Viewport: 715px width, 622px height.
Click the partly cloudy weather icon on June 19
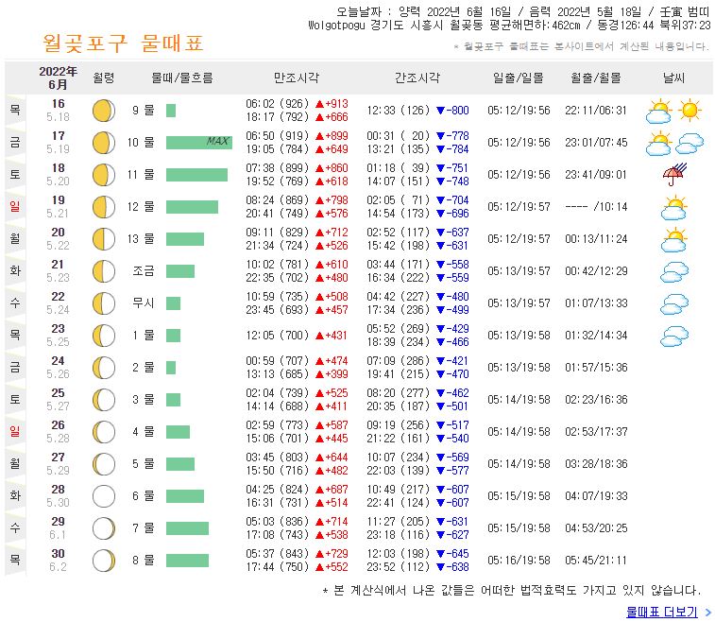[x=674, y=208]
